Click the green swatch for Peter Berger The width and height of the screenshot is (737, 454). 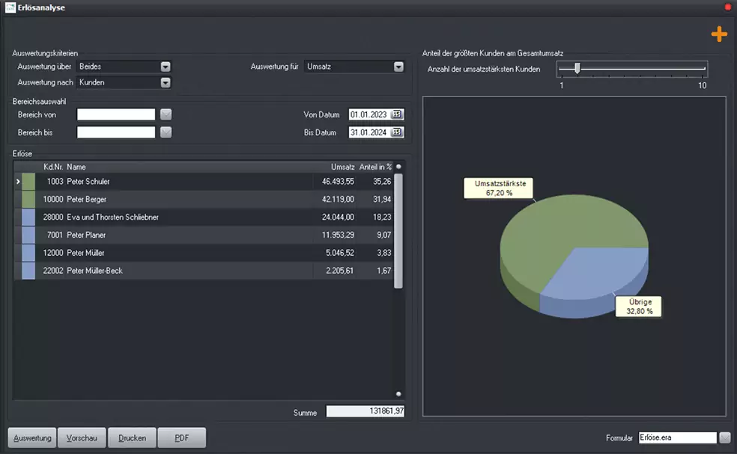point(28,199)
